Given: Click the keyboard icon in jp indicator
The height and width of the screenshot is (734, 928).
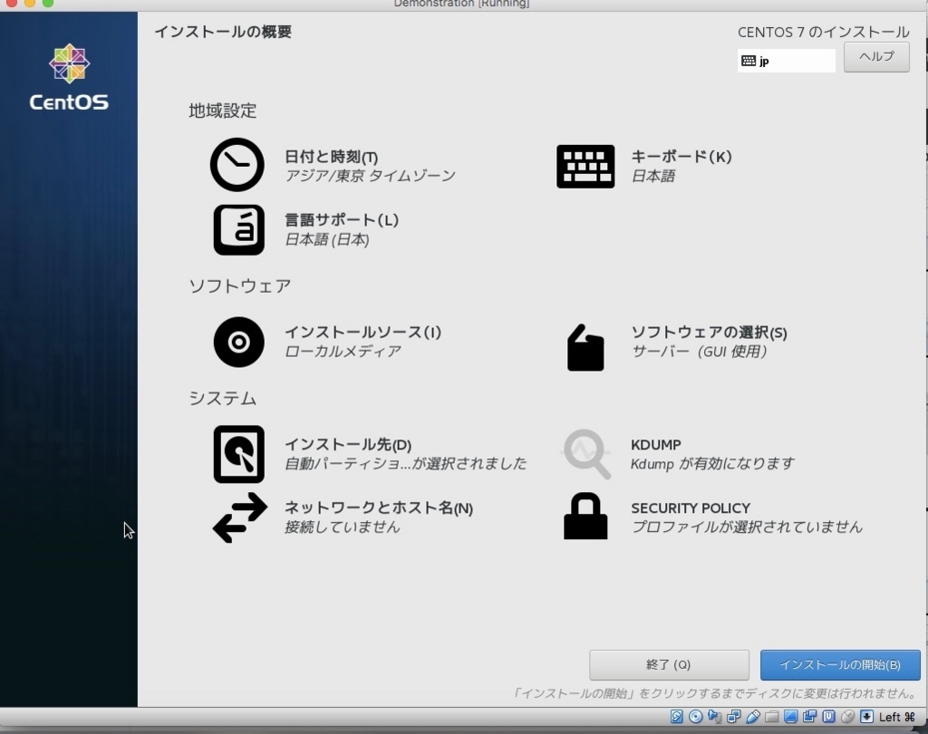Looking at the screenshot, I should pyautogui.click(x=748, y=61).
